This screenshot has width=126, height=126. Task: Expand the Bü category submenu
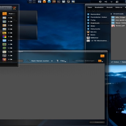(11, 21)
